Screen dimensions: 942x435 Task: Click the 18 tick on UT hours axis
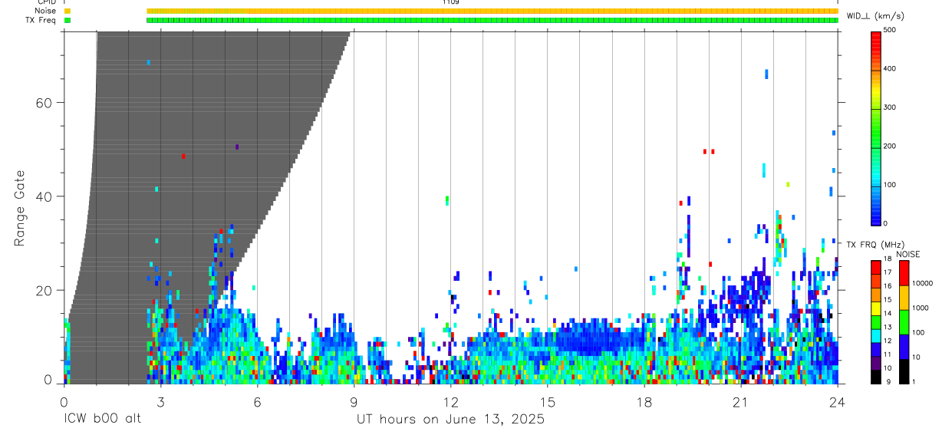tap(644, 401)
